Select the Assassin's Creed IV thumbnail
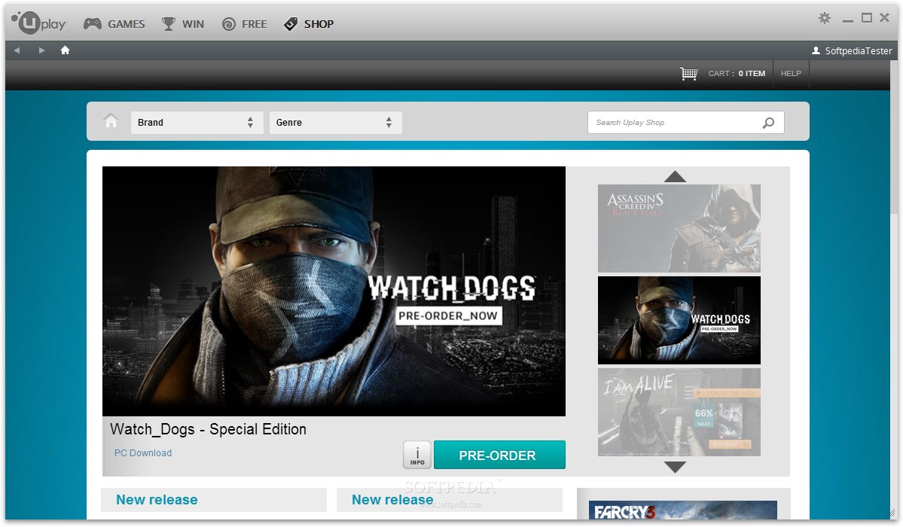Image resolution: width=903 pixels, height=527 pixels. (x=679, y=228)
